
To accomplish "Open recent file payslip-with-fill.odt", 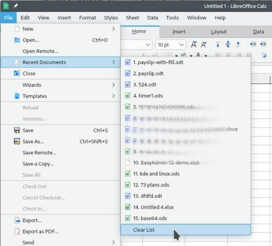I will point(186,62).
